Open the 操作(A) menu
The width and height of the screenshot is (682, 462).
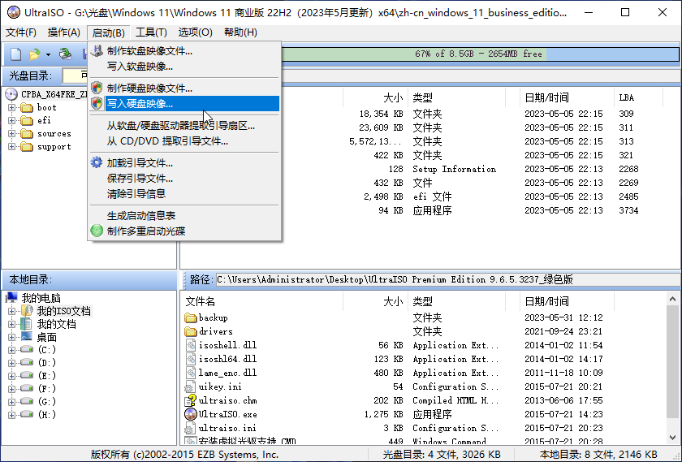pos(64,32)
